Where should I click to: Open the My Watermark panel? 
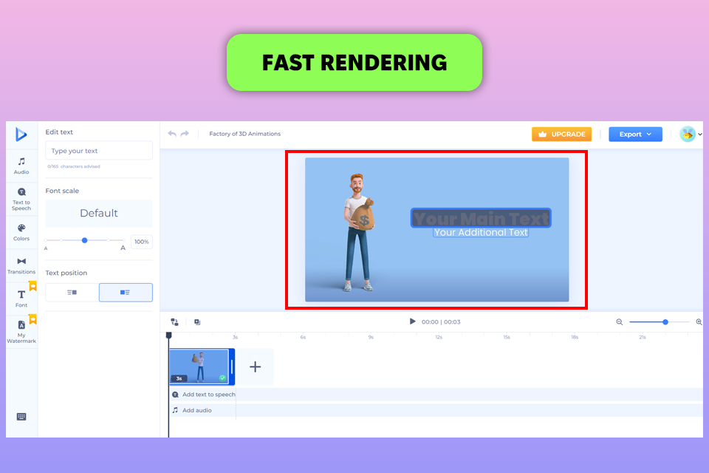point(21,332)
